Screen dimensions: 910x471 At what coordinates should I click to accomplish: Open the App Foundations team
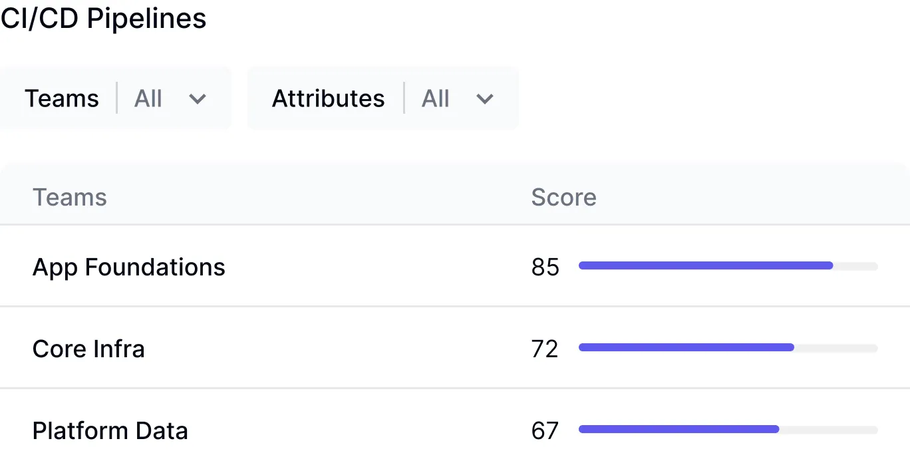click(x=129, y=267)
